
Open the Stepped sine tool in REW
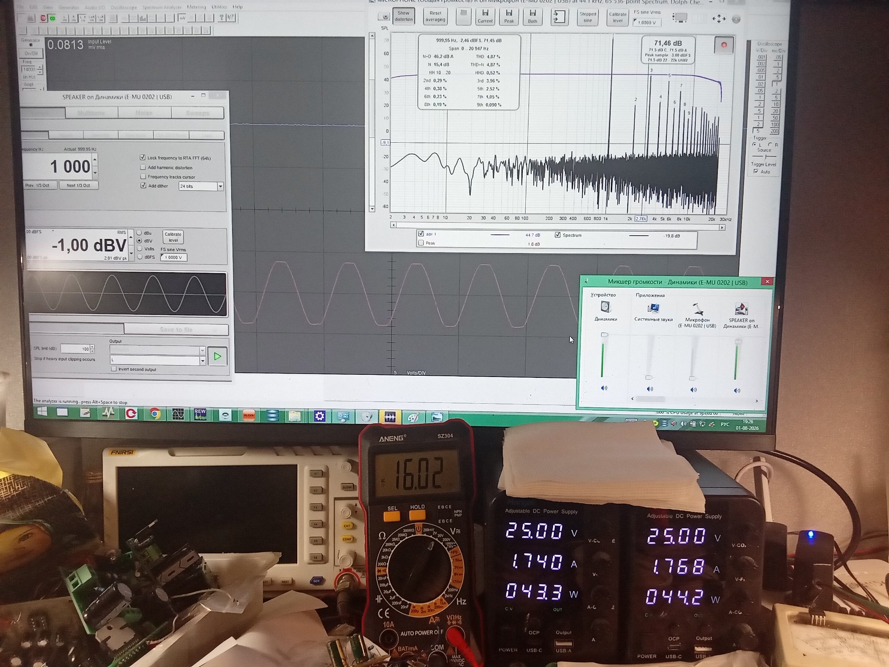pyautogui.click(x=588, y=17)
